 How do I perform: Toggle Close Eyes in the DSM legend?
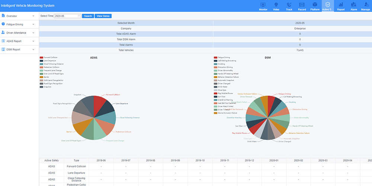(220, 90)
